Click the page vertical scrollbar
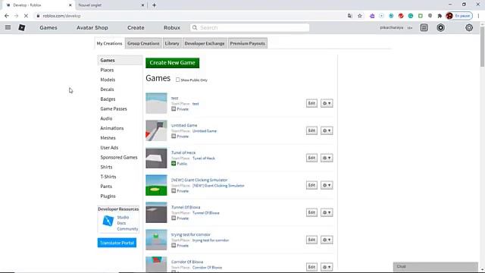485x273 pixels. click(482, 46)
